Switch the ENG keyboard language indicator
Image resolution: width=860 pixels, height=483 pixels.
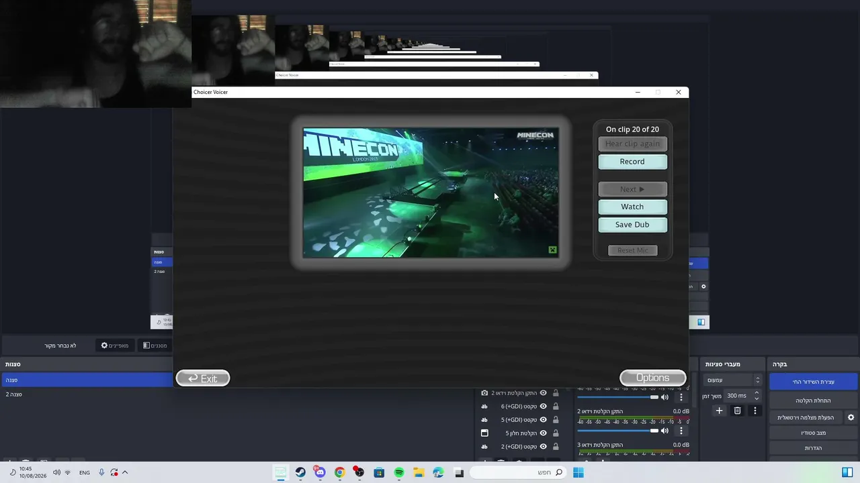(x=85, y=472)
